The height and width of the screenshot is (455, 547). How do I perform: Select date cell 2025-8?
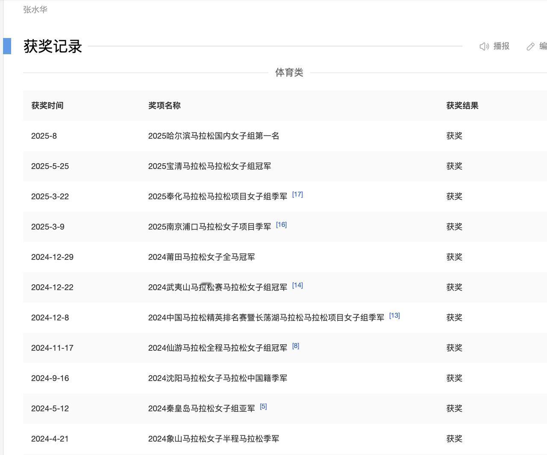pyautogui.click(x=44, y=136)
